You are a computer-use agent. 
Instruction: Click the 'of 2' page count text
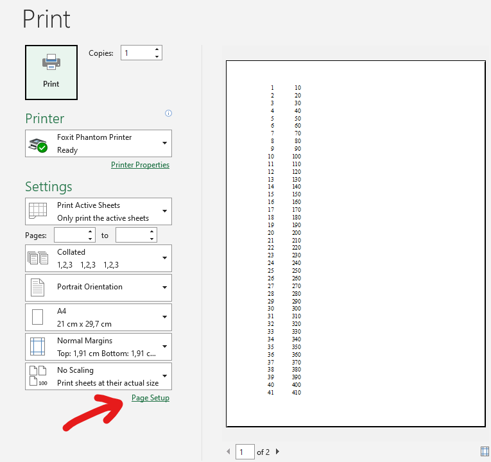click(263, 452)
